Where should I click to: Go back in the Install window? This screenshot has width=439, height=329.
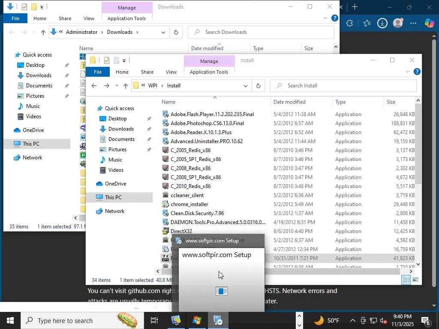[x=94, y=86]
